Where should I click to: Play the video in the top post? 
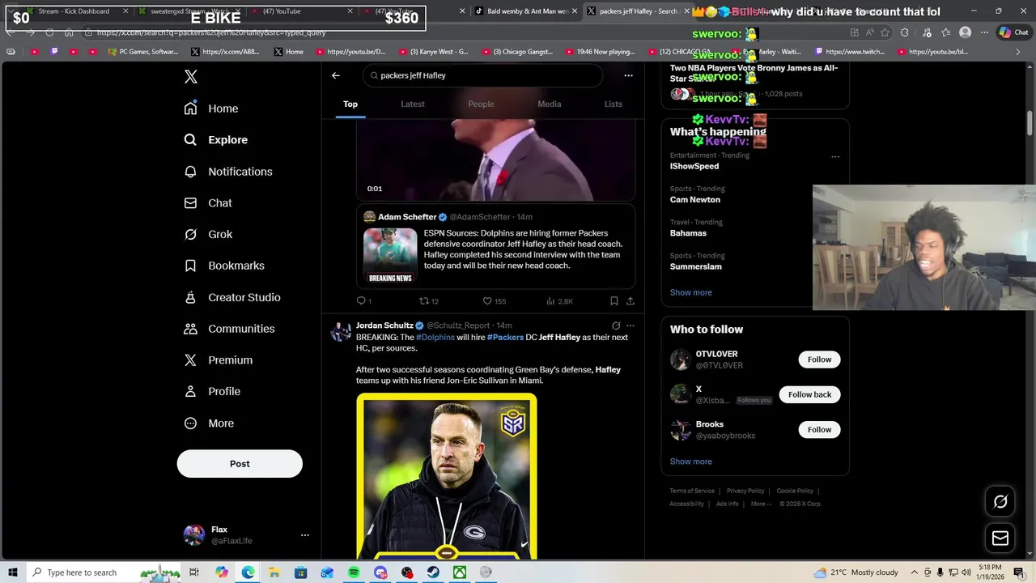pyautogui.click(x=495, y=160)
